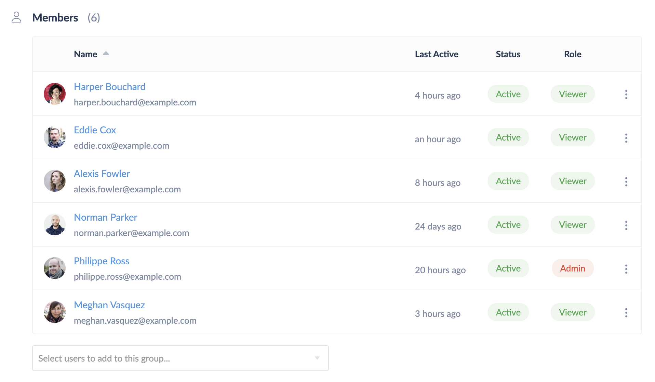Click the Active status badge for Meghan Vasquez
Image resolution: width=655 pixels, height=382 pixels.
tap(508, 312)
